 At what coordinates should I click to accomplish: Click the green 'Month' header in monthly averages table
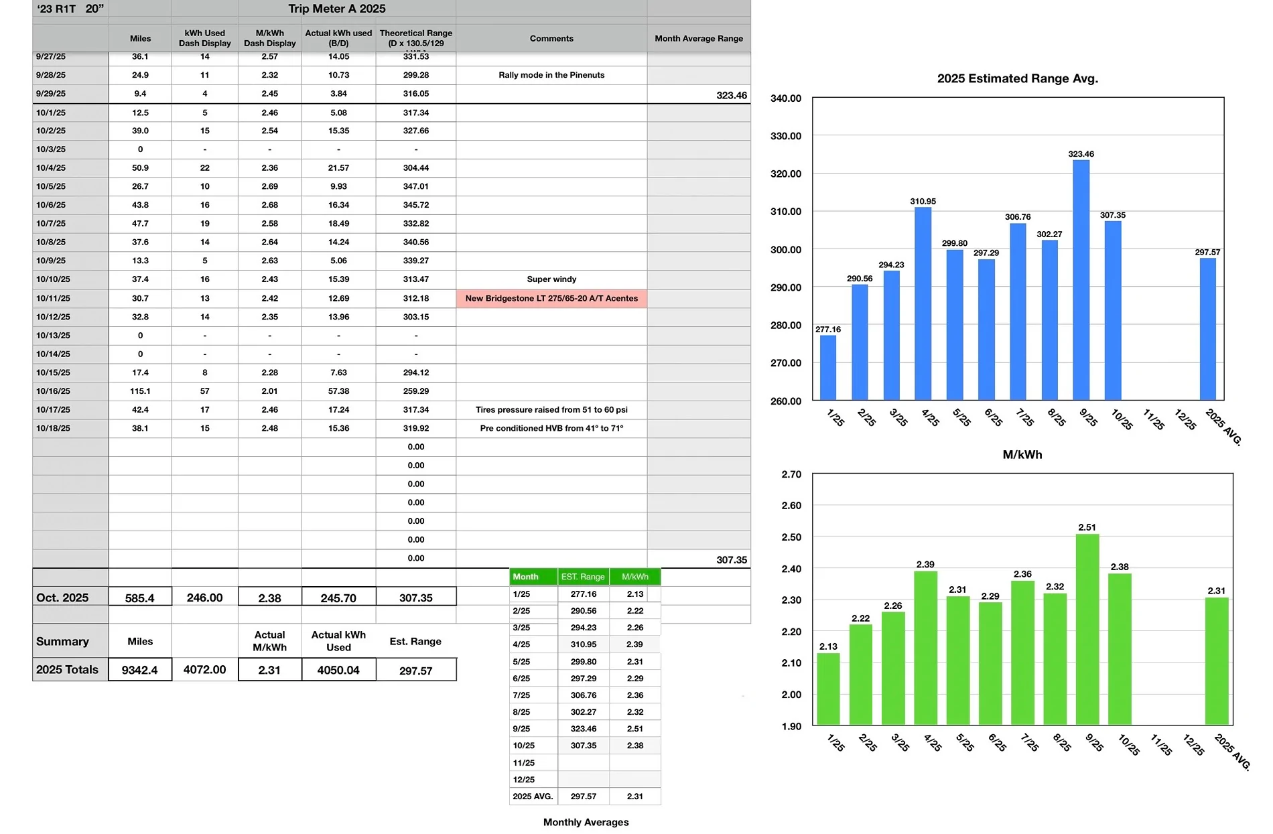pyautogui.click(x=533, y=577)
